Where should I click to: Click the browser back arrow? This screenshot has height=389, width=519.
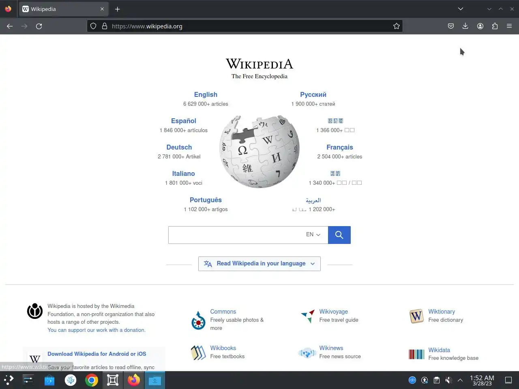(x=10, y=26)
